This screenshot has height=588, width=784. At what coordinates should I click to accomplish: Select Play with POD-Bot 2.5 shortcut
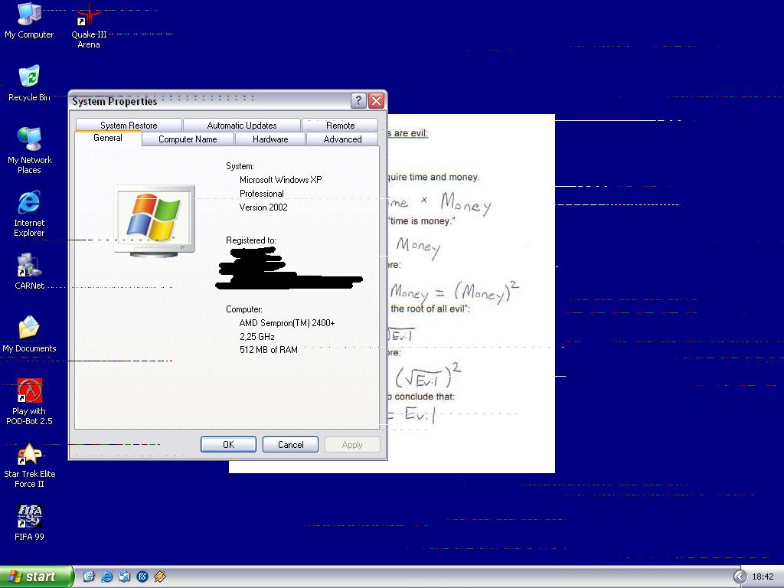[29, 402]
